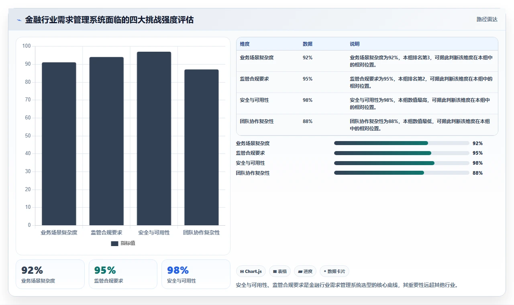Click description mentioning 本组排名第3
The image size is (514, 305).
(421, 61)
